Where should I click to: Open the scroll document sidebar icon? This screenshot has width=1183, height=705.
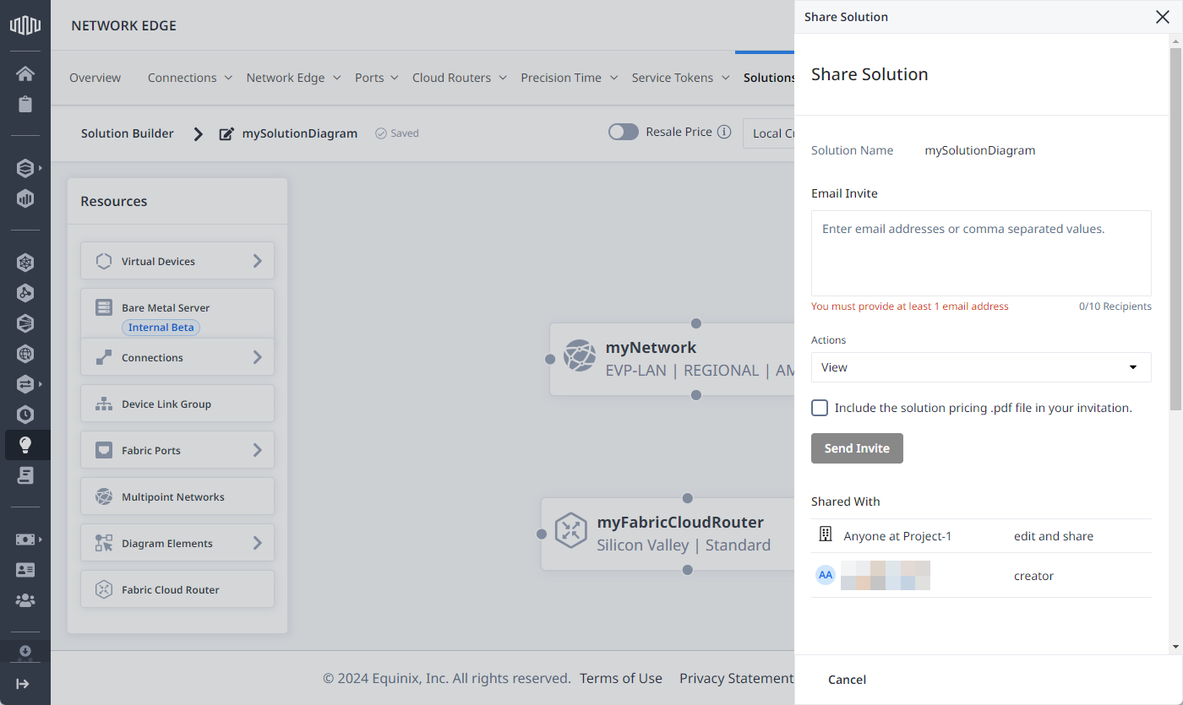coord(25,475)
